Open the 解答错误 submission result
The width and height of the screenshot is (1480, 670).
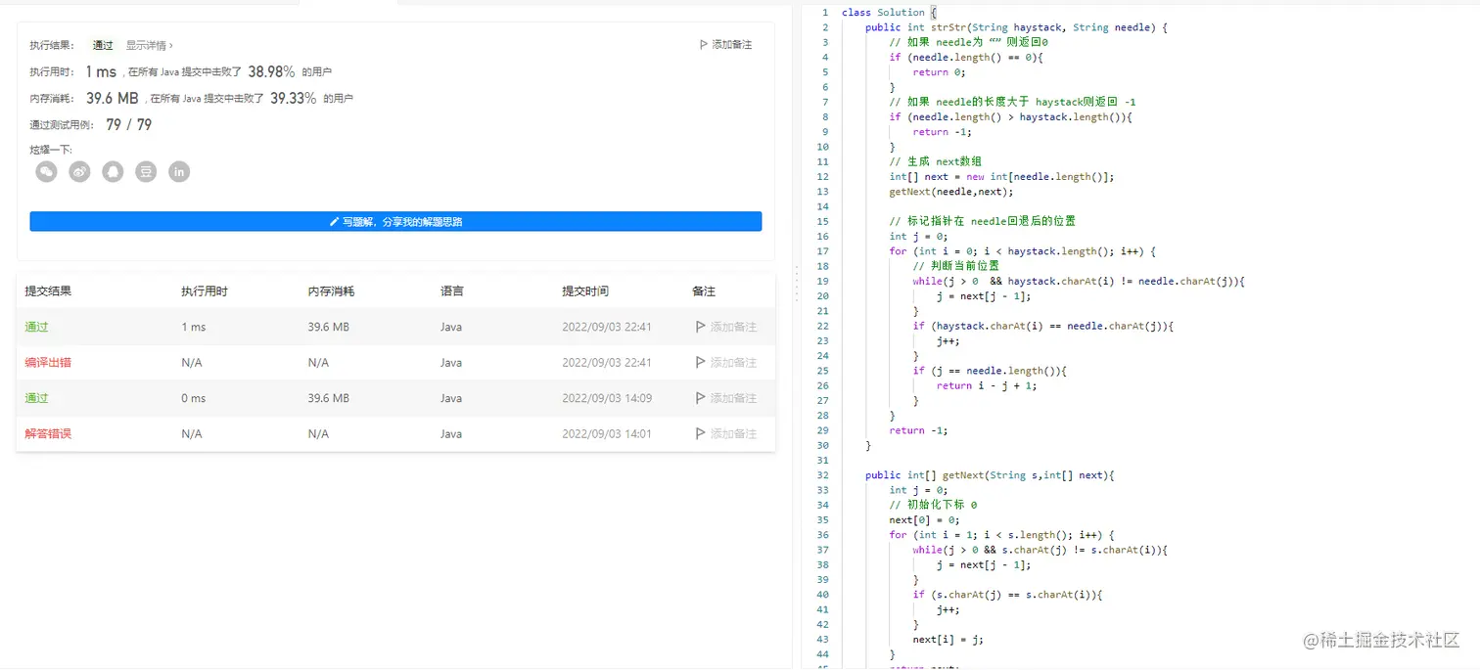click(x=48, y=433)
